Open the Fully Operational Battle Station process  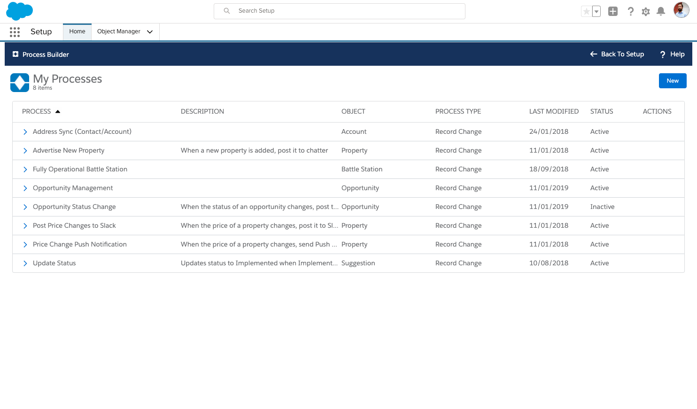tap(80, 169)
